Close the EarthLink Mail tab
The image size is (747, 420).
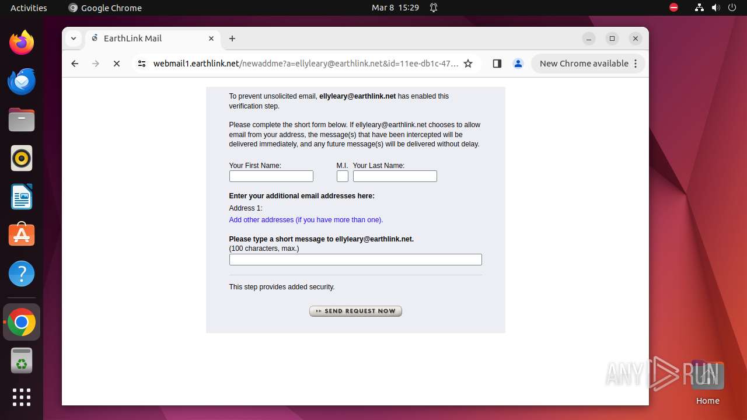coord(211,38)
